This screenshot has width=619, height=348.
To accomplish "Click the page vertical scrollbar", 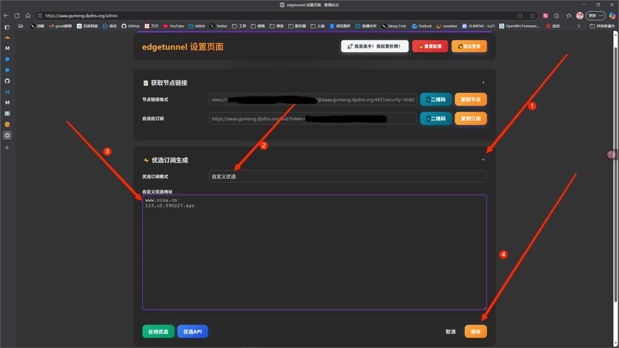I will coord(616,175).
